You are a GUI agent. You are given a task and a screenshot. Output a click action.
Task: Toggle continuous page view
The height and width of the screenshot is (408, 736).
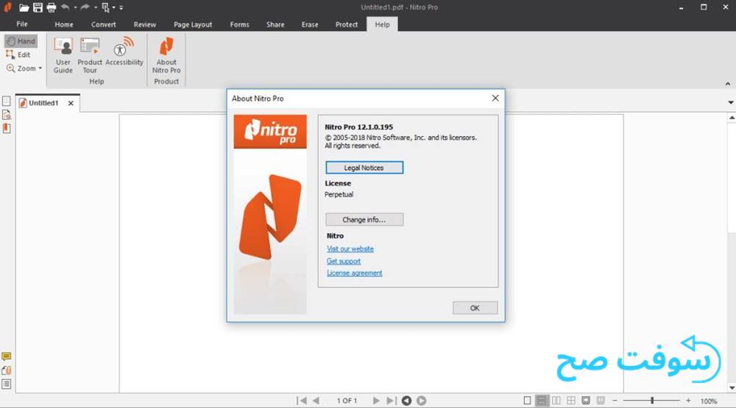[x=542, y=401]
